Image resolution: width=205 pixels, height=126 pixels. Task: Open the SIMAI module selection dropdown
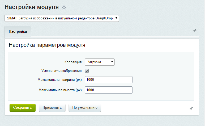[x=62, y=18]
